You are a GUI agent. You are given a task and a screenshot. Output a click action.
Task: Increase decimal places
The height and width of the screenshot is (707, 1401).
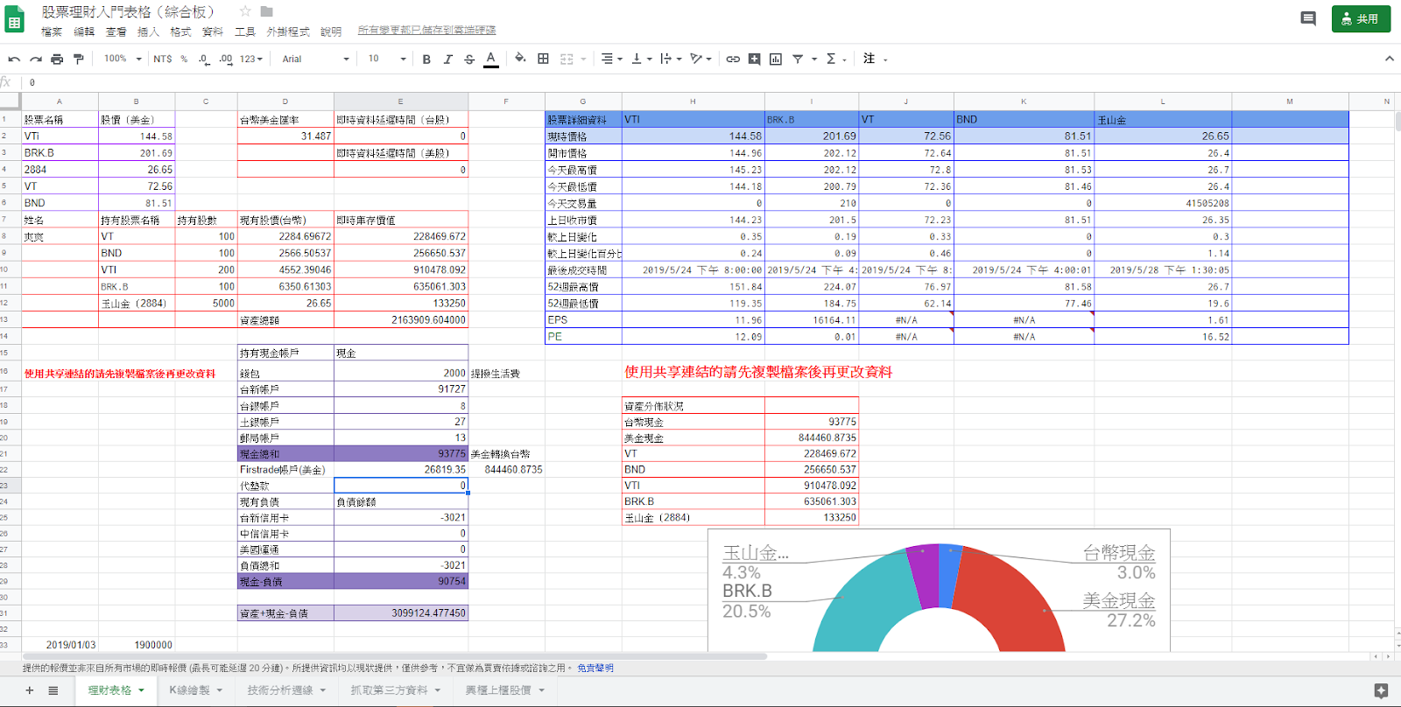click(x=225, y=59)
